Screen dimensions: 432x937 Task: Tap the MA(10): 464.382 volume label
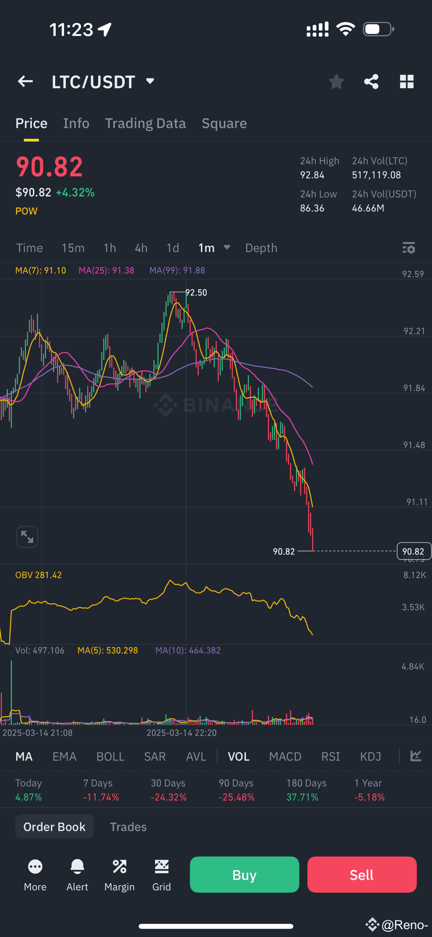(188, 650)
